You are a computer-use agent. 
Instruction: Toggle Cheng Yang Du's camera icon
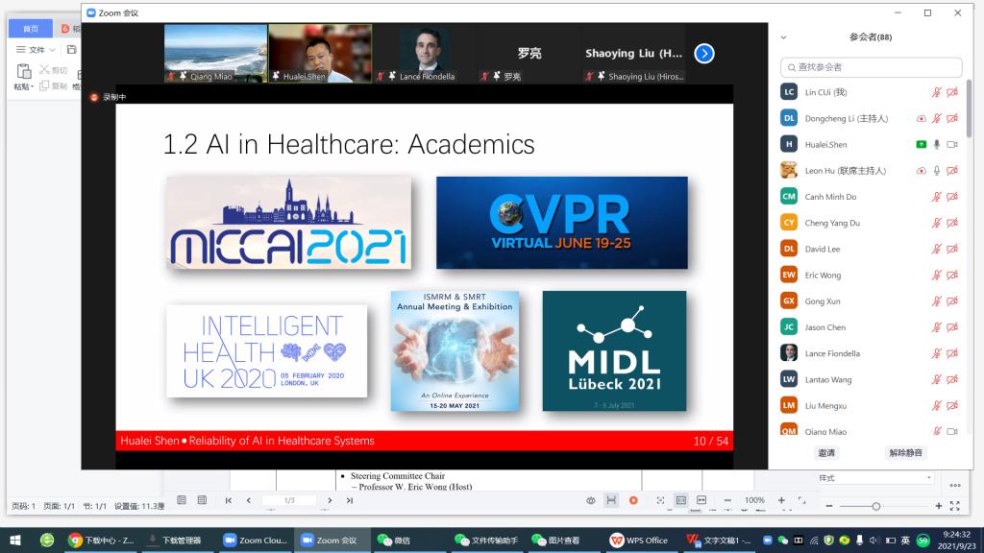(x=952, y=223)
